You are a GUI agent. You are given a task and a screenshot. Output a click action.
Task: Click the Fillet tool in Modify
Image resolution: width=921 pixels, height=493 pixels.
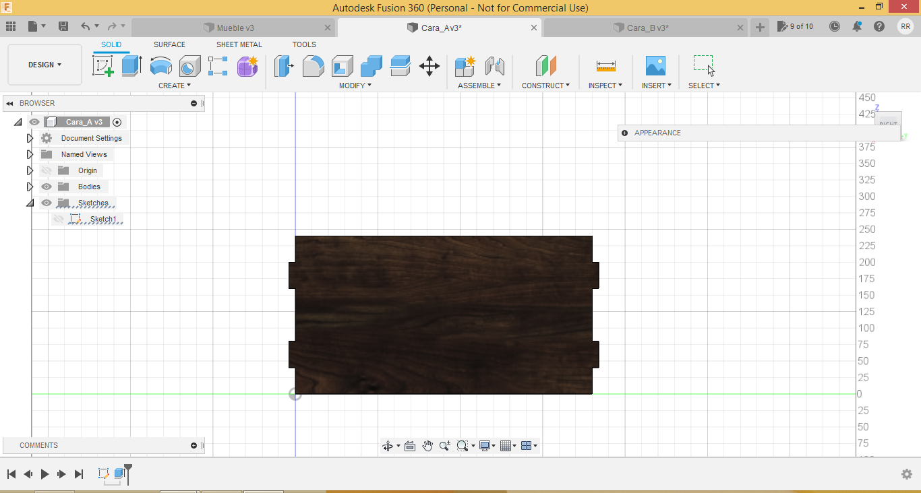313,66
